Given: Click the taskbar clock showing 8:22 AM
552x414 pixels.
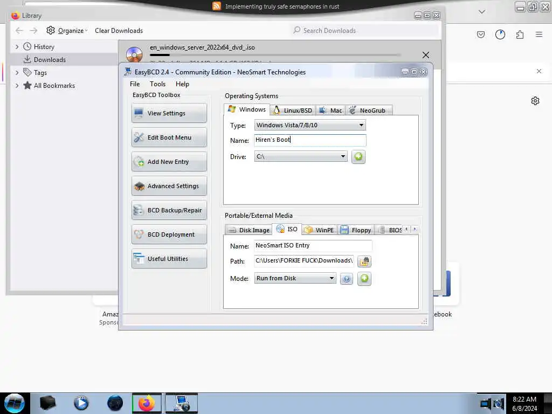Looking at the screenshot, I should [x=525, y=403].
